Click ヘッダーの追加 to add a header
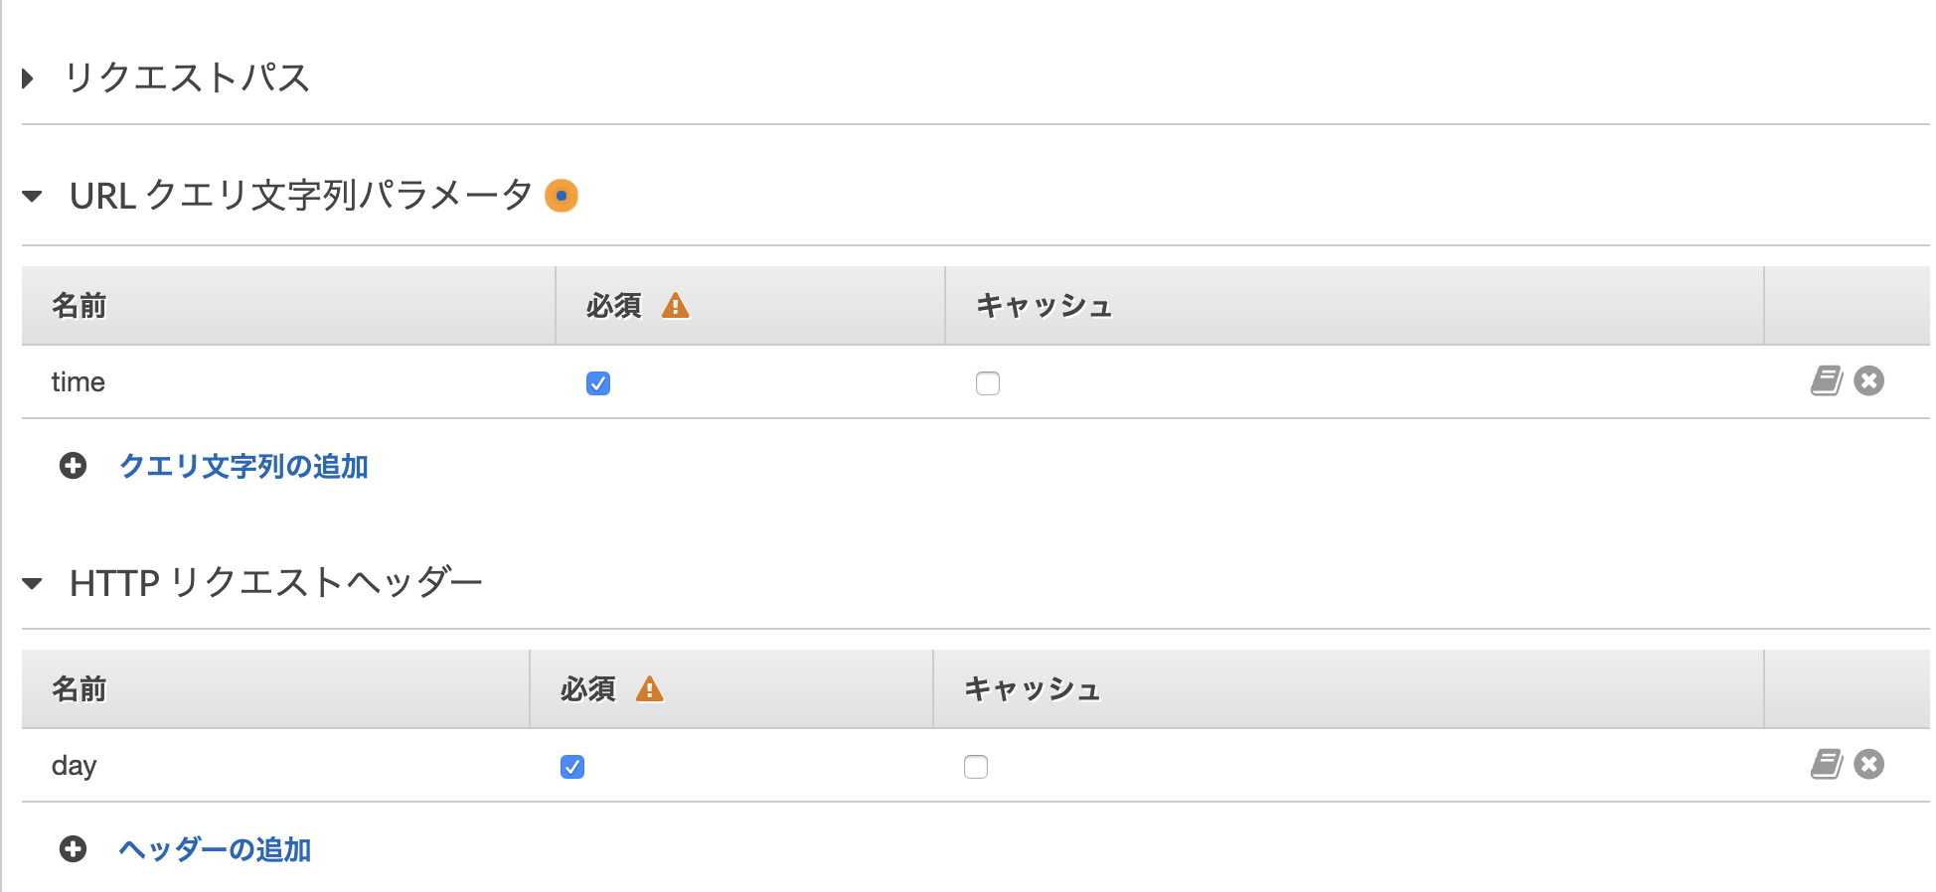 point(215,849)
